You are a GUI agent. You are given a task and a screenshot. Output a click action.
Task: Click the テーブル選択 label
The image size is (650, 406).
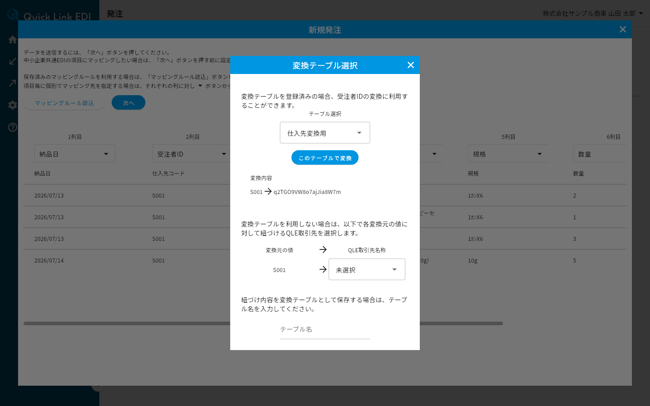(325, 114)
